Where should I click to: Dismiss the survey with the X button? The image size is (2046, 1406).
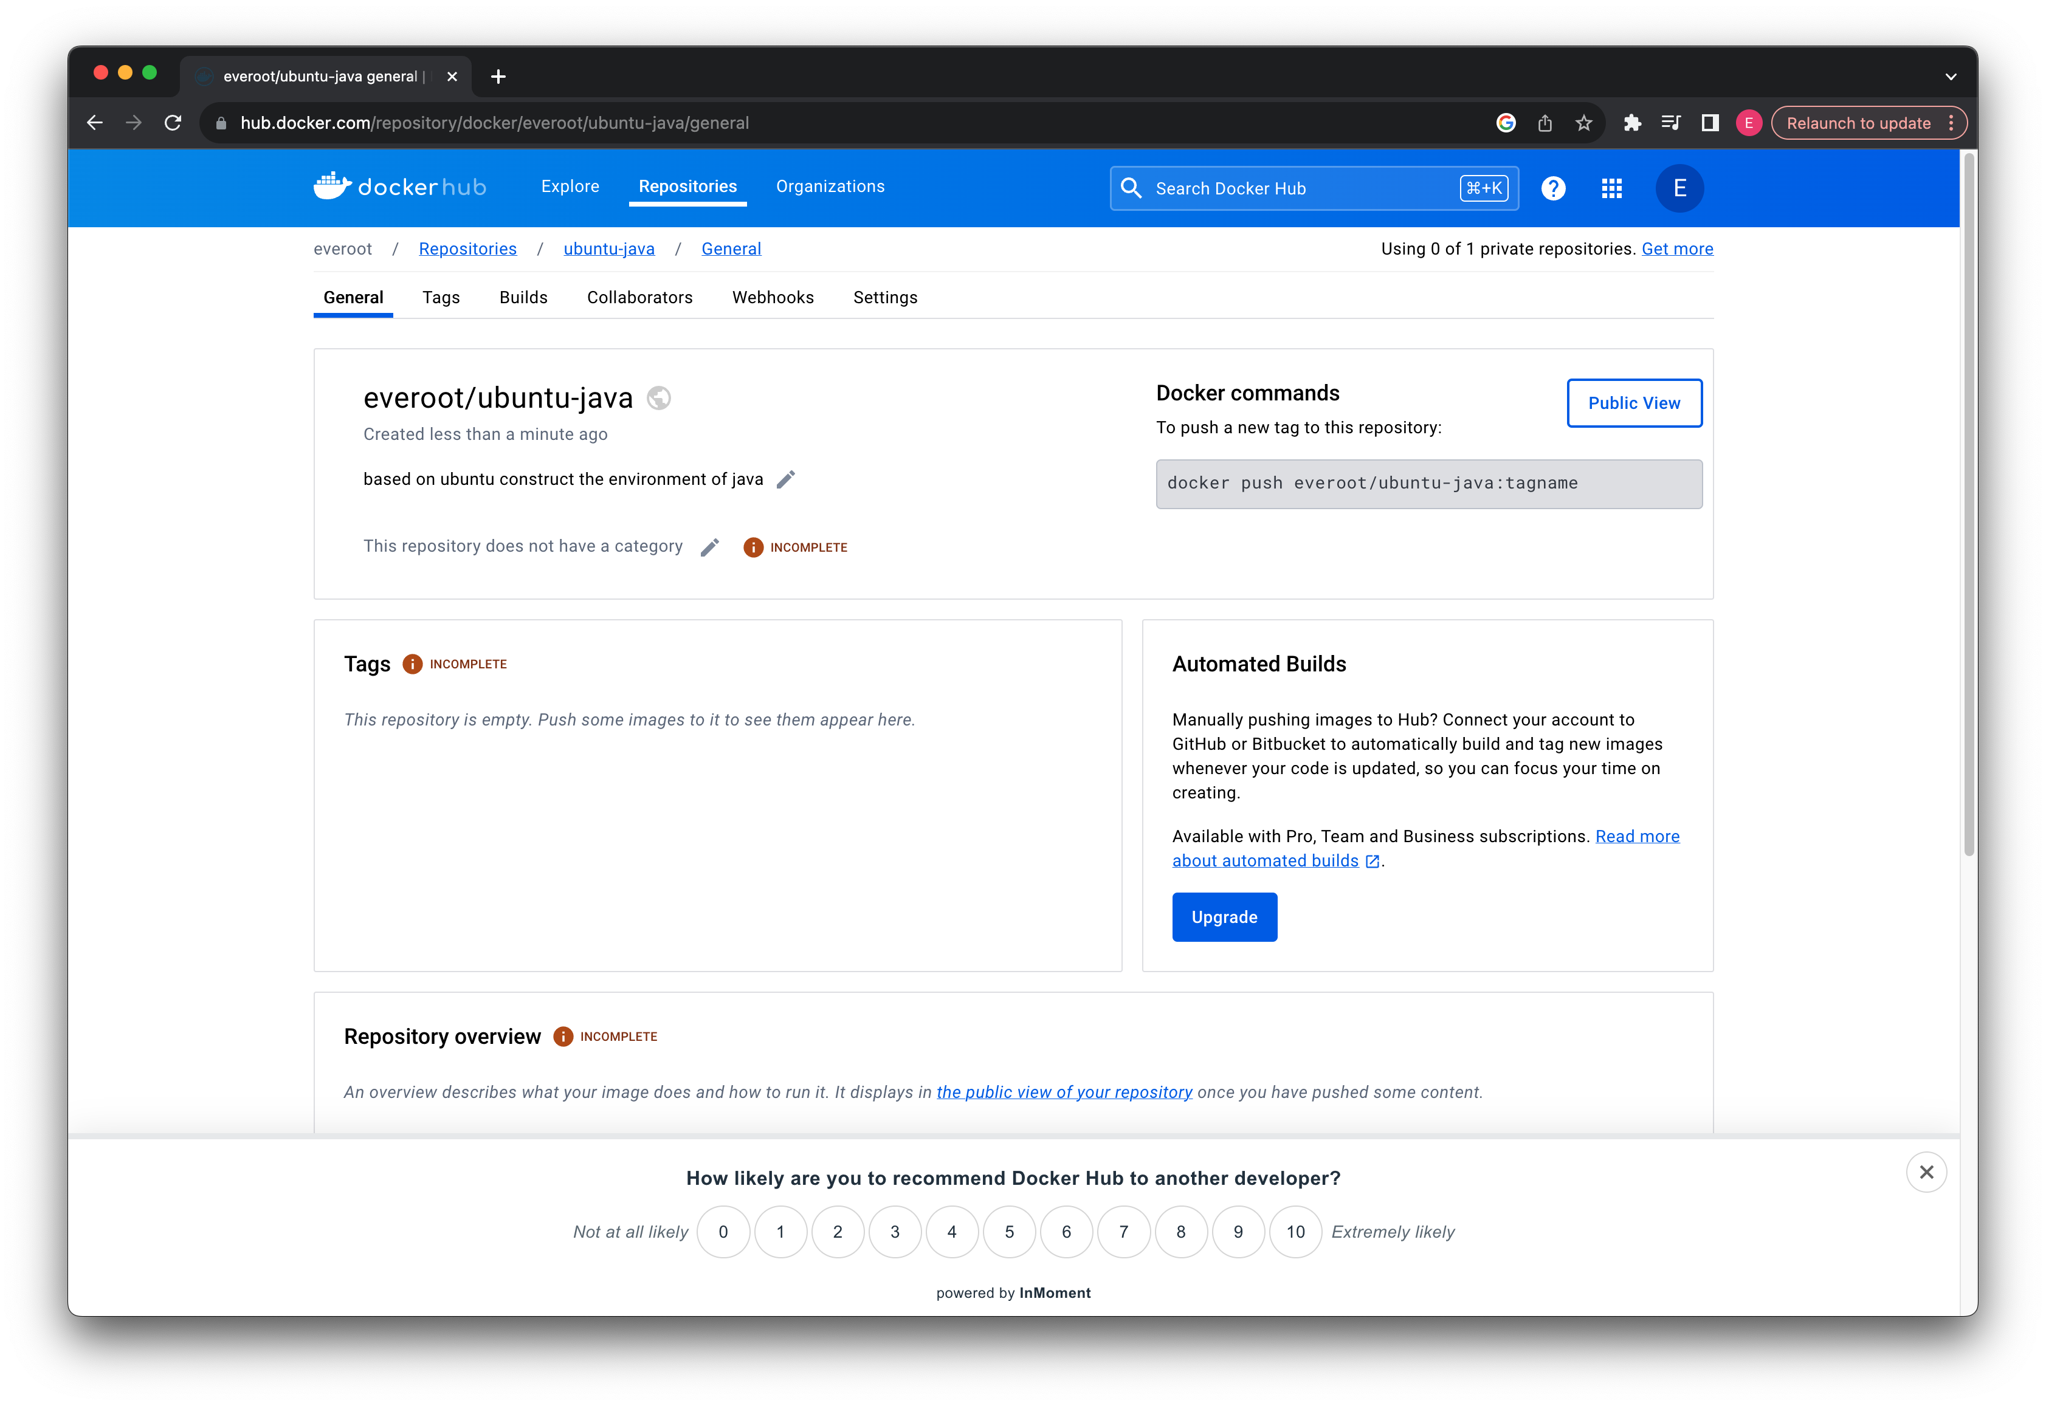click(1926, 1173)
